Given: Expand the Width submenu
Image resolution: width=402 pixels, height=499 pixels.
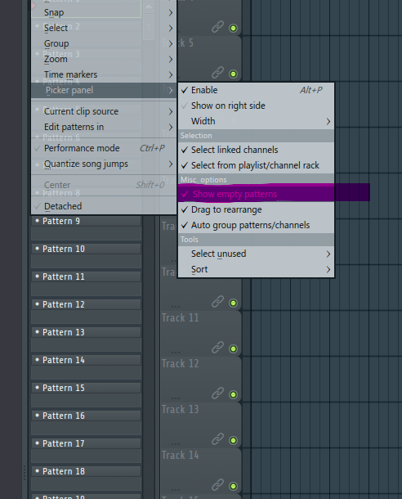Looking at the screenshot, I should (256, 121).
